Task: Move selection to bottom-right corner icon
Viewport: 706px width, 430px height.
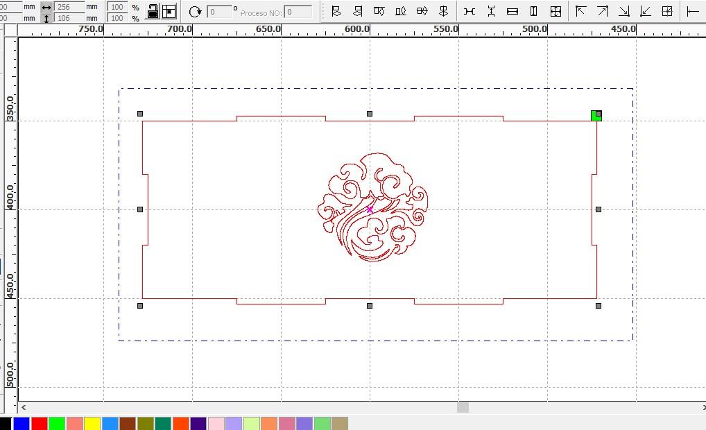Action: (624, 11)
